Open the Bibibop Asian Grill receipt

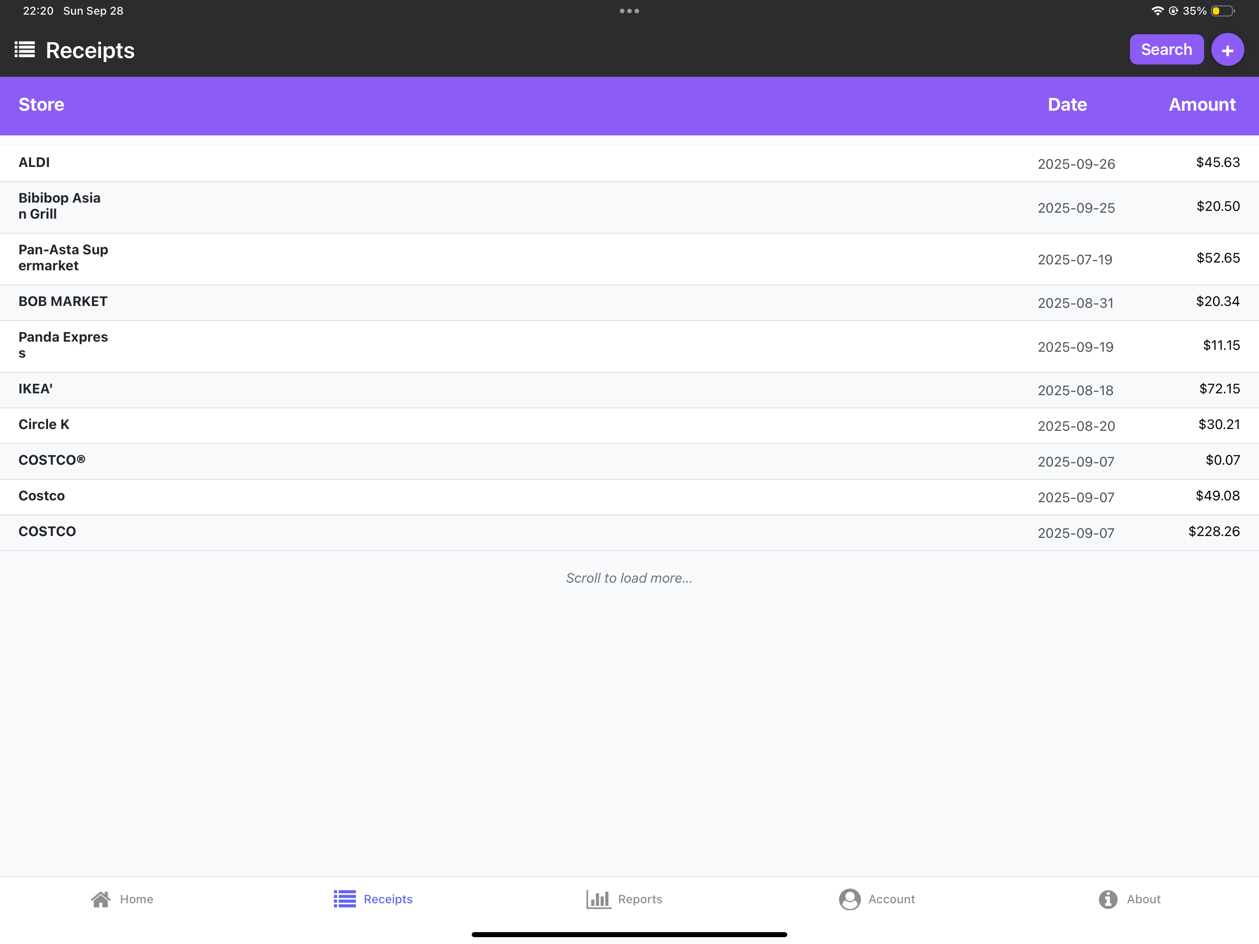(x=629, y=207)
